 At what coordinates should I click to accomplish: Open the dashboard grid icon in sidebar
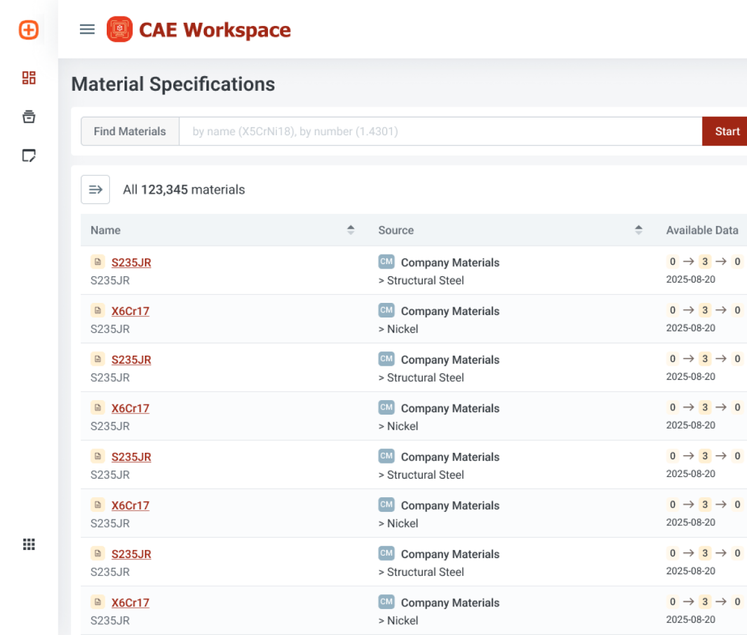coord(29,78)
